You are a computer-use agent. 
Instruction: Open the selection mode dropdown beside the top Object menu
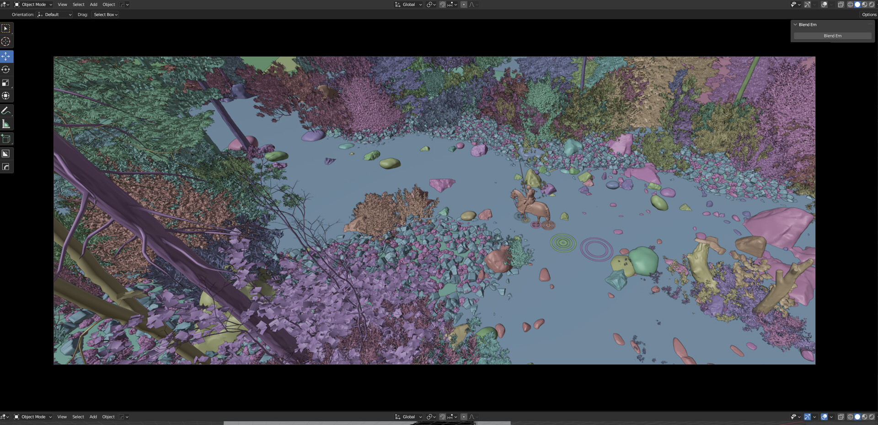[124, 5]
